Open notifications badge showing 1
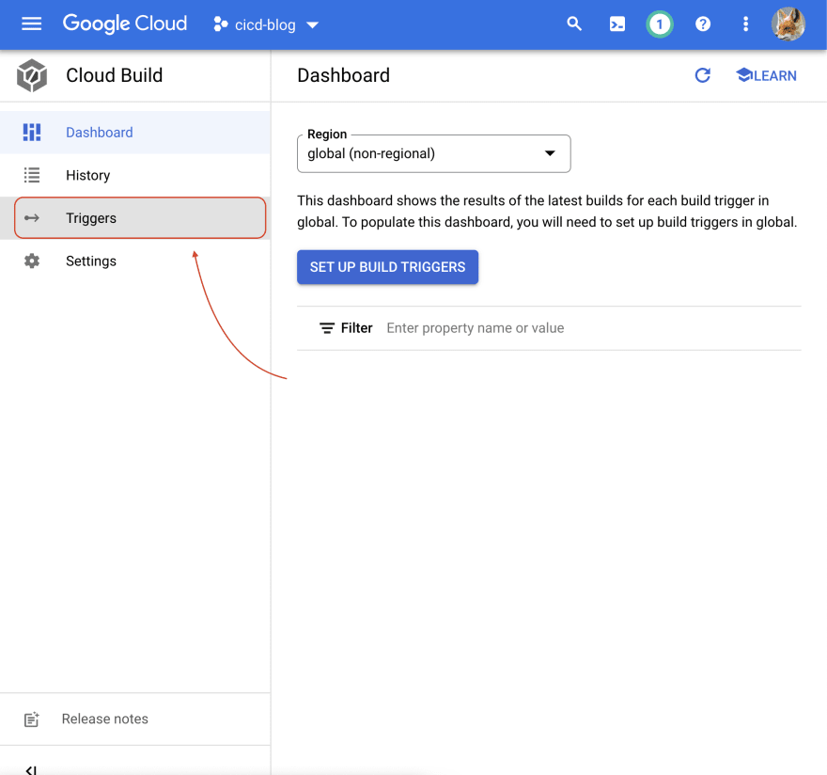827x775 pixels. [660, 24]
